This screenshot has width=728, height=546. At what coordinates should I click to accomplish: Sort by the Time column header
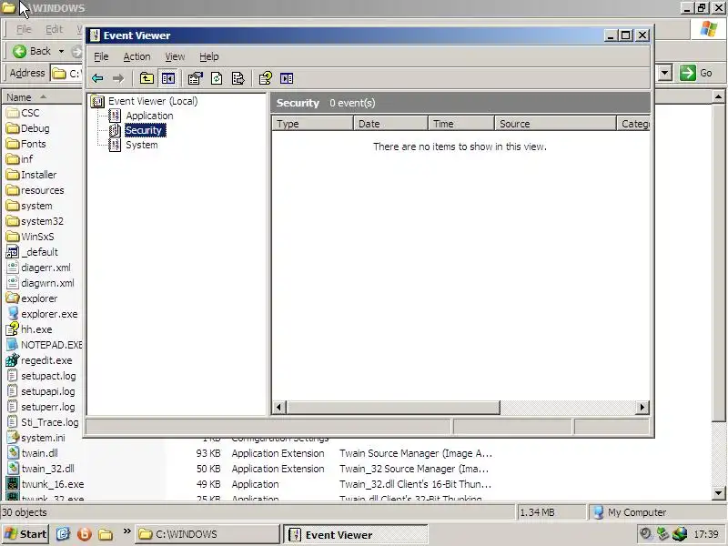coord(461,124)
